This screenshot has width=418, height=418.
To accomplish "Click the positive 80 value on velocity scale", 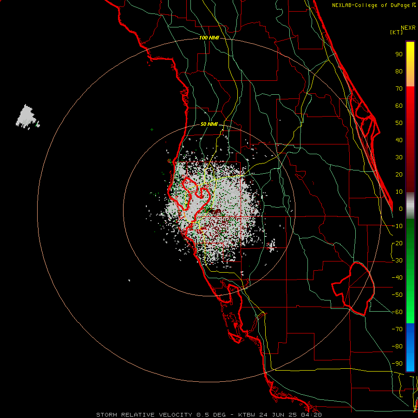I will coord(399,71).
